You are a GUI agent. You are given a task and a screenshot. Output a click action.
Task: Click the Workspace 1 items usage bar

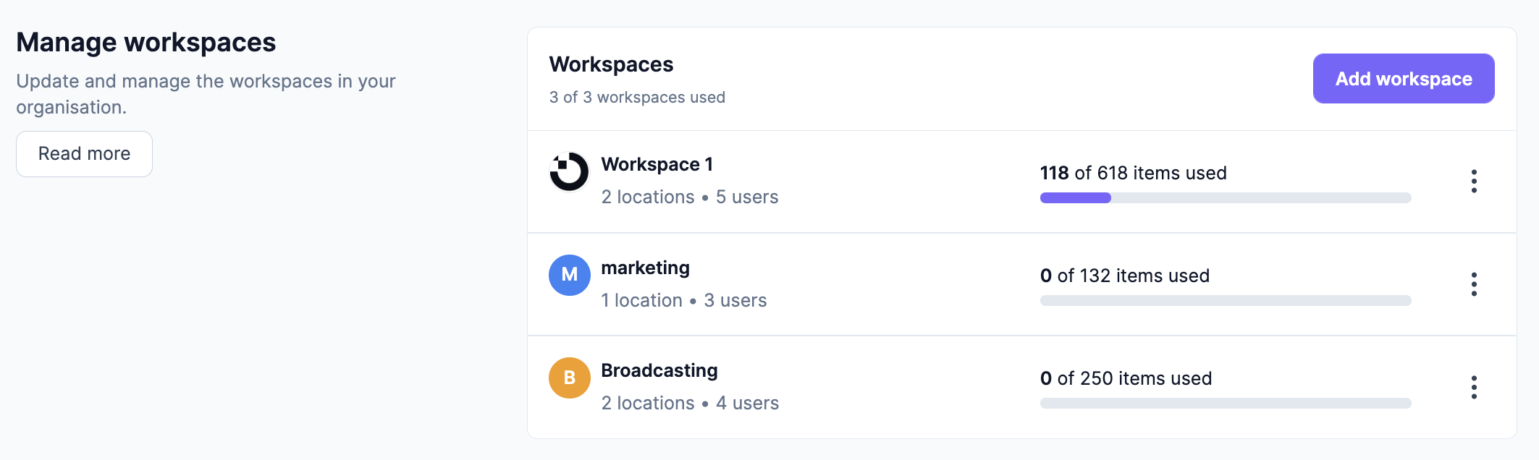coord(1226,198)
